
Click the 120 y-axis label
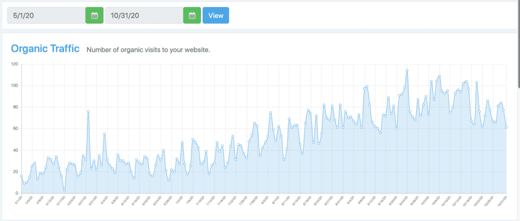[14, 64]
